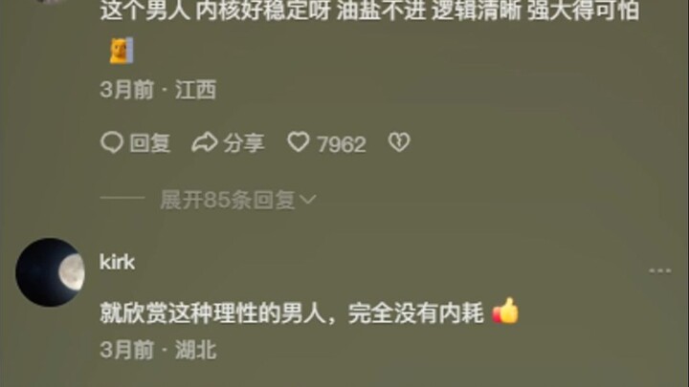Toggle the broken heart dislike icon
This screenshot has height=387, width=689.
pyautogui.click(x=399, y=142)
